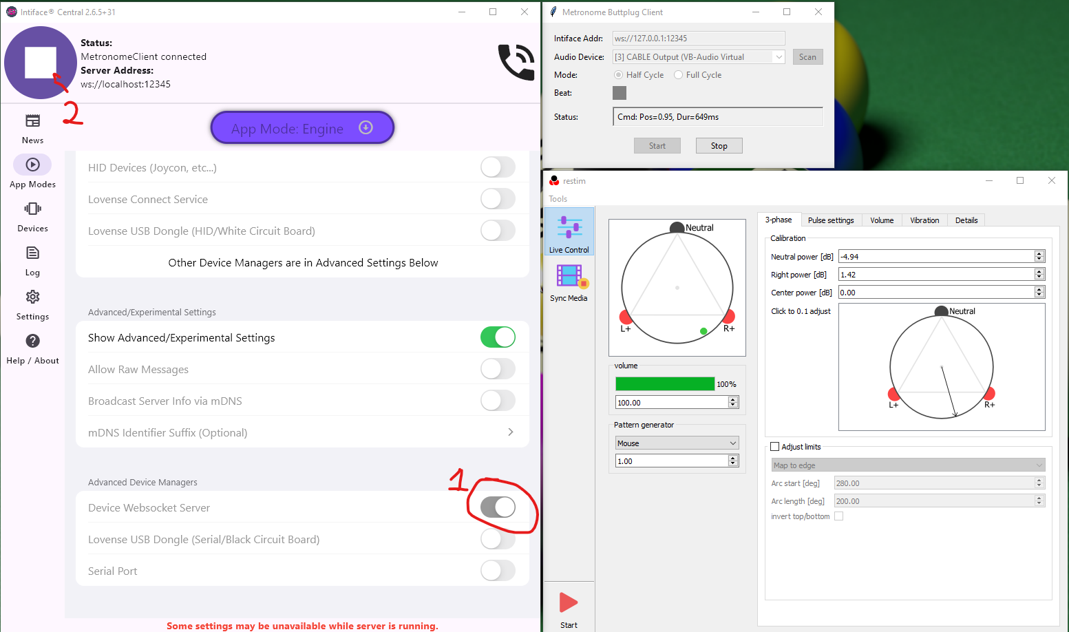1069x632 pixels.
Task: Open Settings in Intiface sidebar
Action: click(x=32, y=304)
